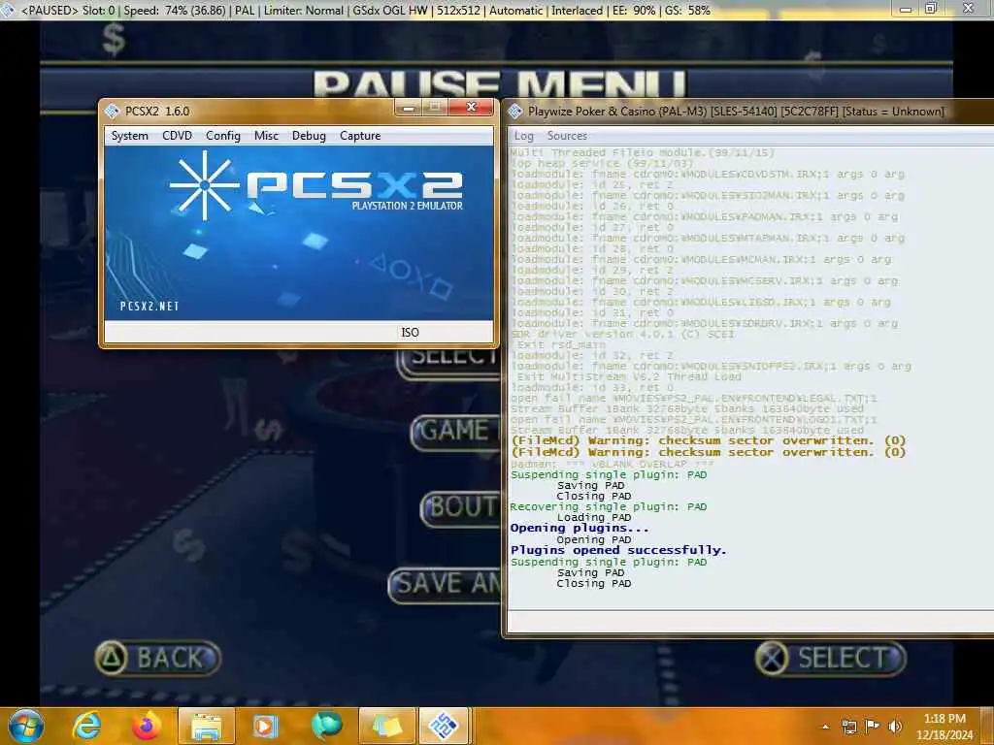This screenshot has height=745, width=994.
Task: Click the volume speaker tray icon
Action: click(x=895, y=727)
